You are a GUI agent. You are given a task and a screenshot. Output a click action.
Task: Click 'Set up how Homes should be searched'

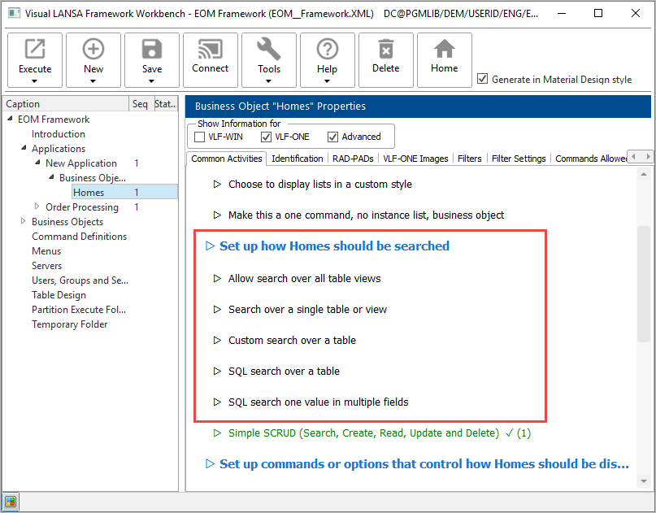[x=333, y=246]
